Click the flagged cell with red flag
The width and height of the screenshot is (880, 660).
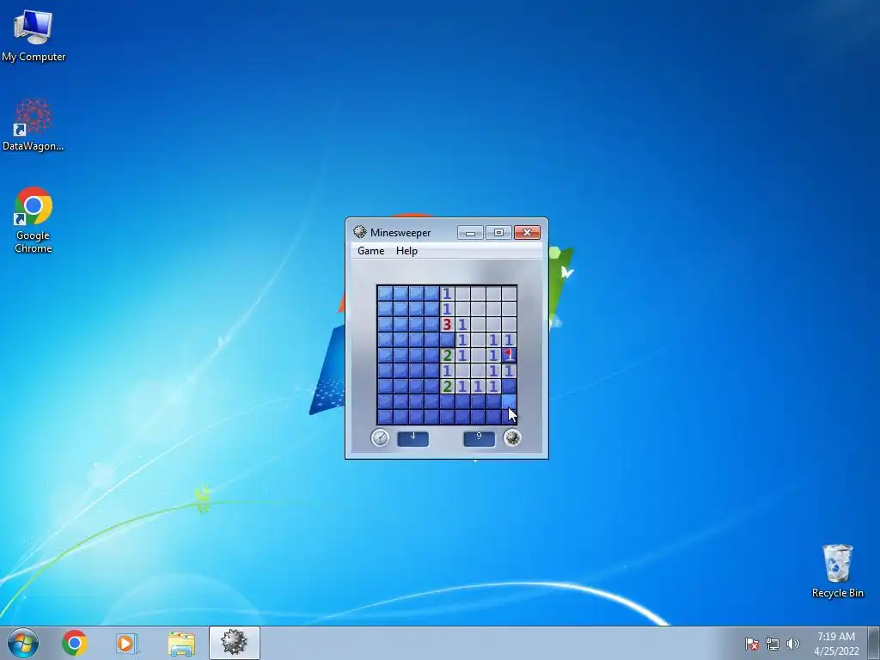pyautogui.click(x=509, y=355)
